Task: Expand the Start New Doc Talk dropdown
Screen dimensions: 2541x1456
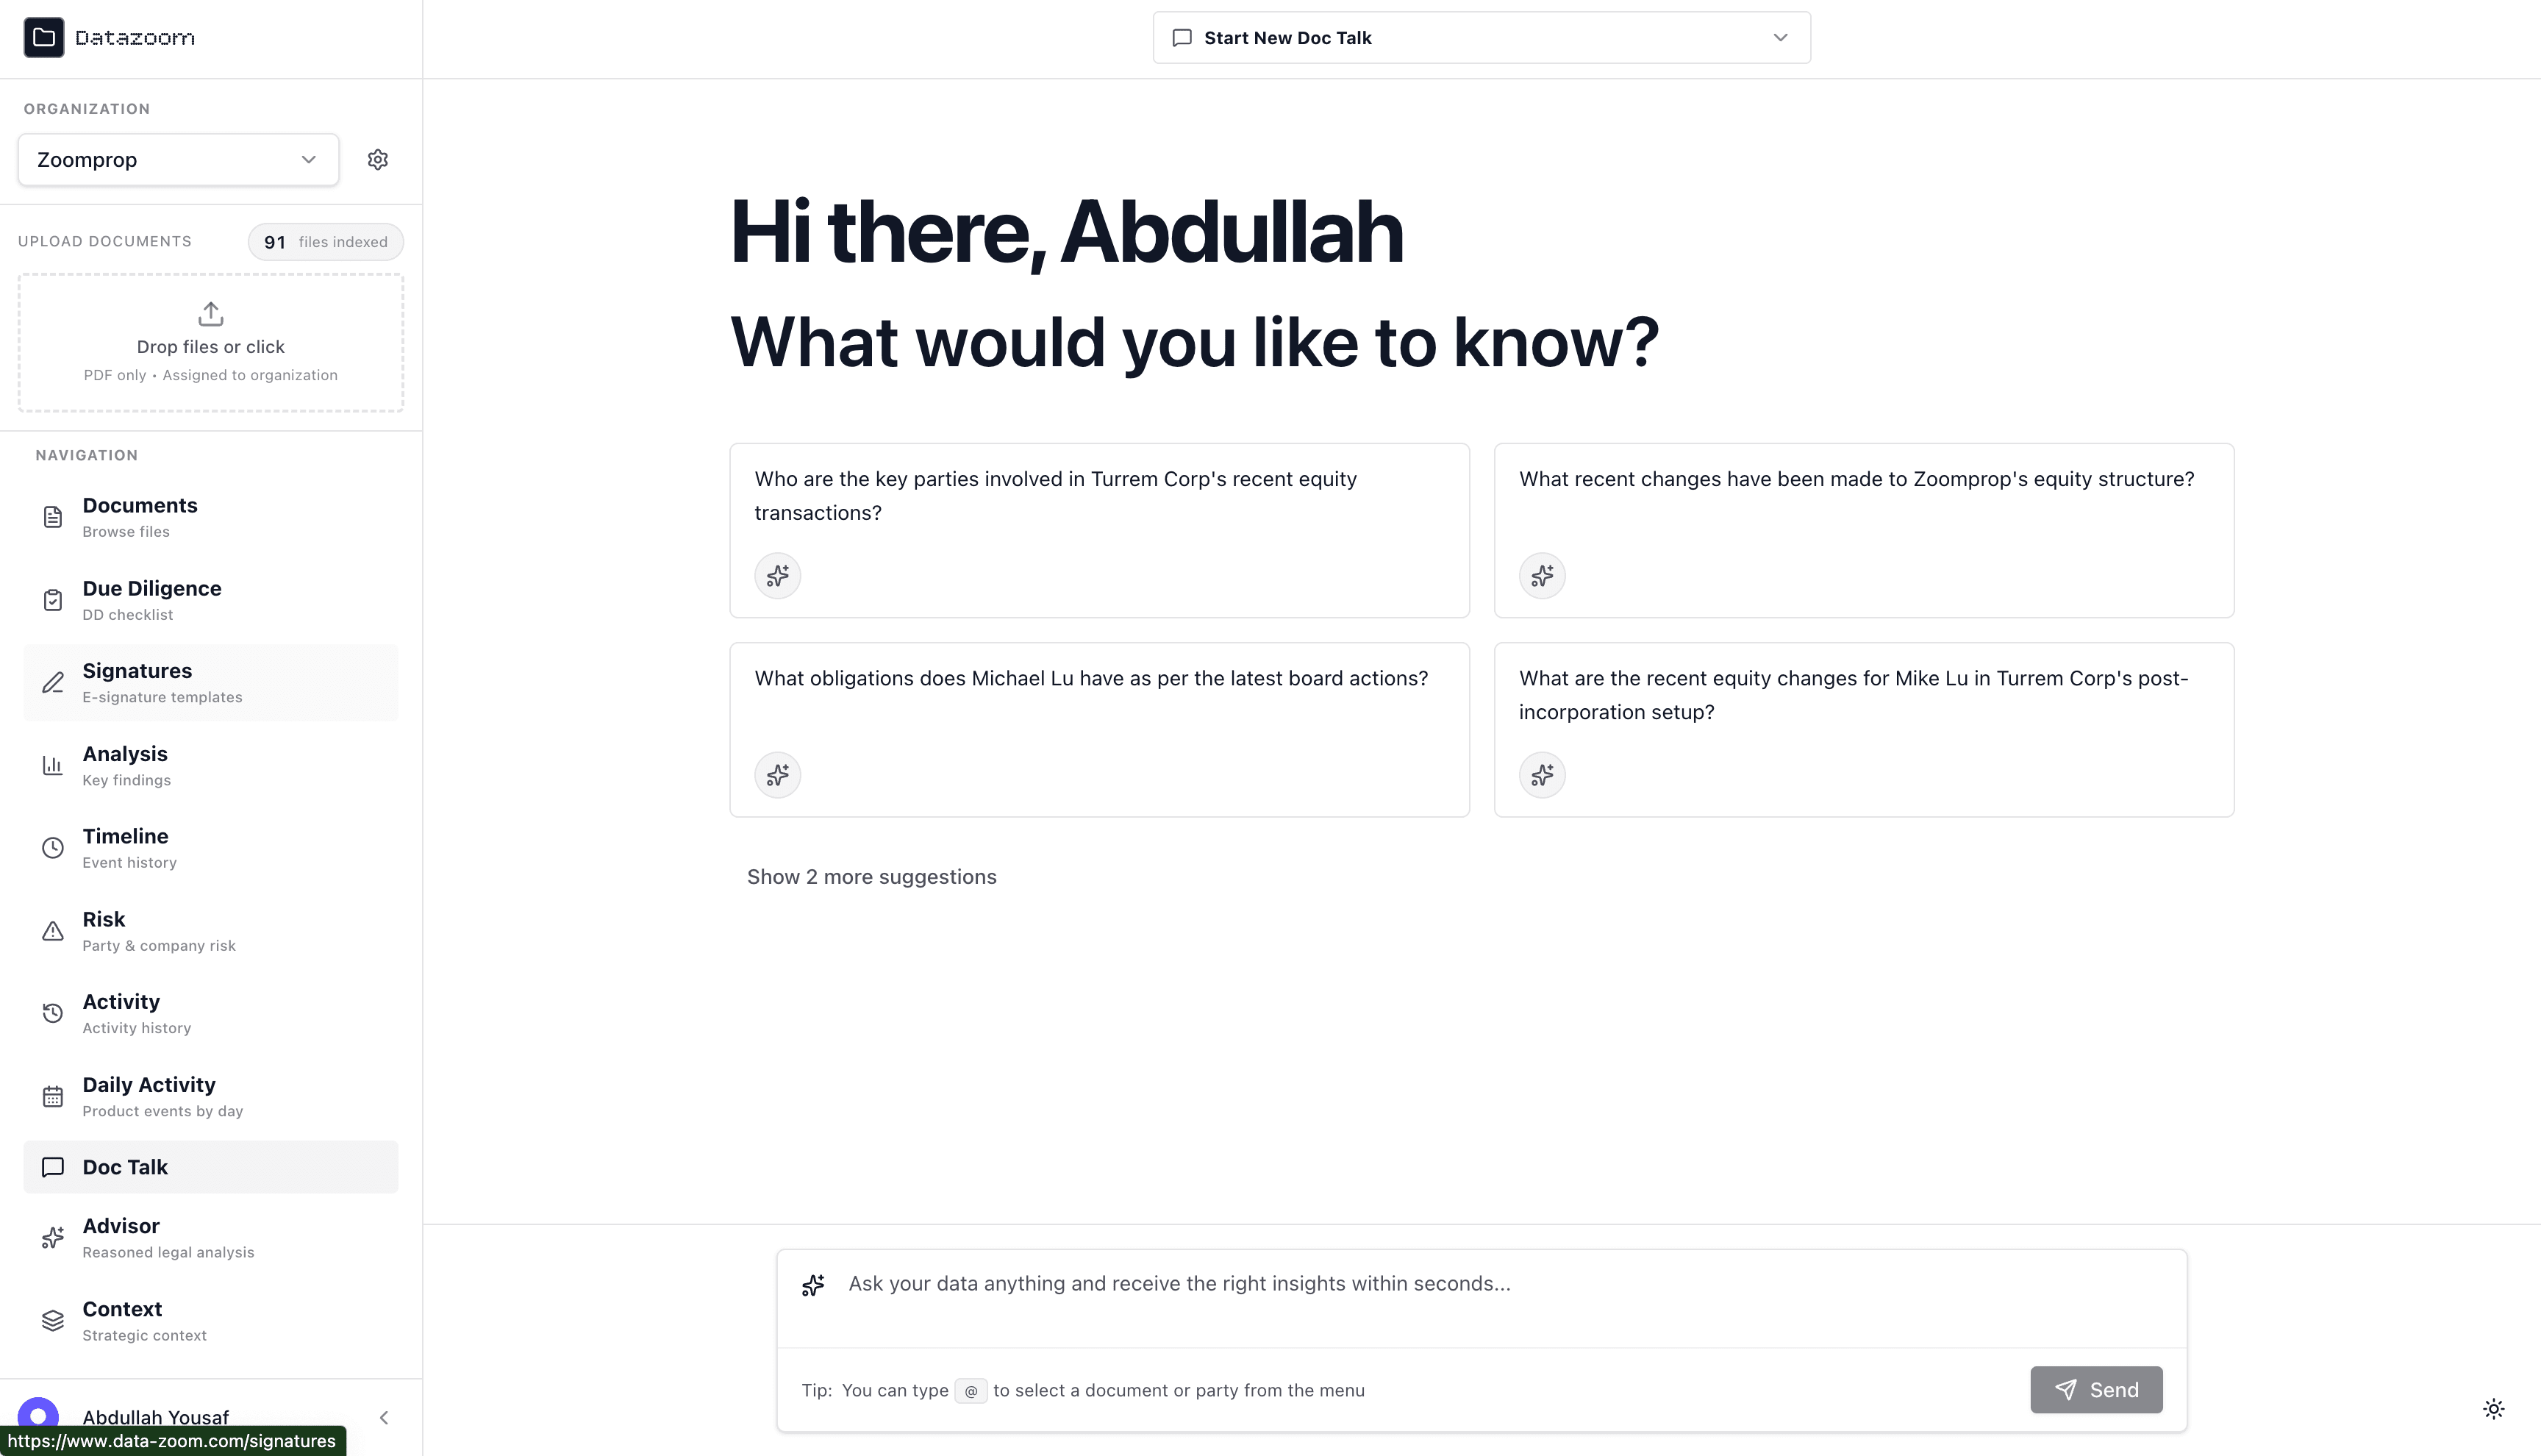Action: pyautogui.click(x=1482, y=38)
